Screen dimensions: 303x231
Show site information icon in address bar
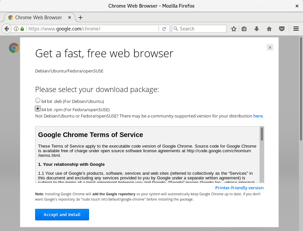(16, 29)
